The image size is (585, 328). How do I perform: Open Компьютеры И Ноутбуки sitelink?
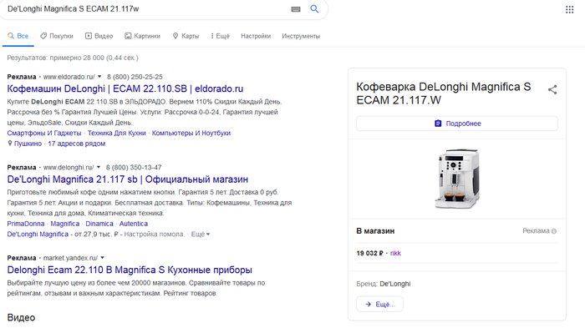click(x=191, y=133)
